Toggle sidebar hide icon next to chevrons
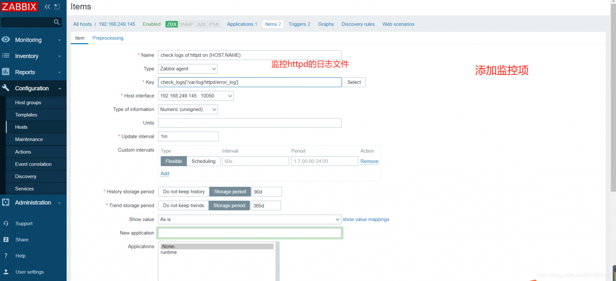616x281 pixels. click(57, 7)
